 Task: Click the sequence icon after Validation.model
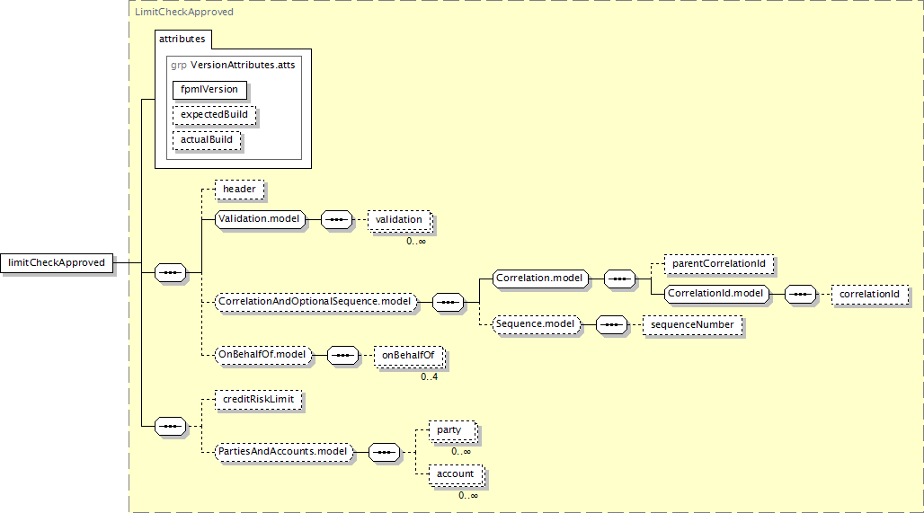(x=336, y=220)
